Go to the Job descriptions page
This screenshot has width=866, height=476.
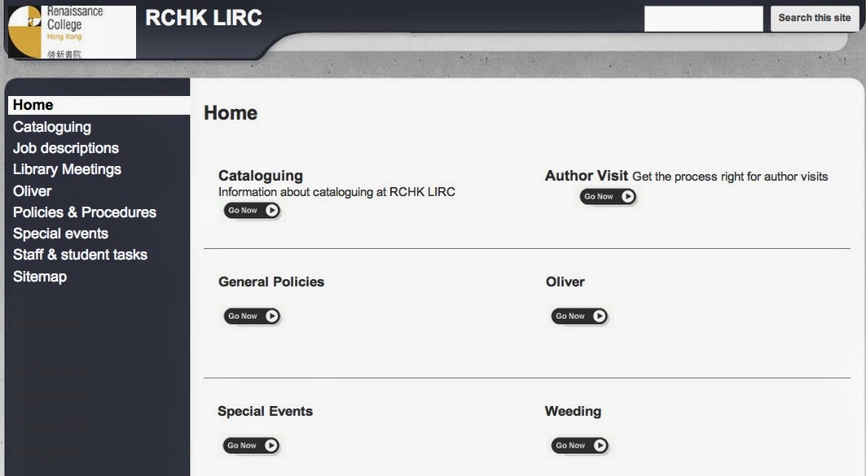tap(66, 148)
